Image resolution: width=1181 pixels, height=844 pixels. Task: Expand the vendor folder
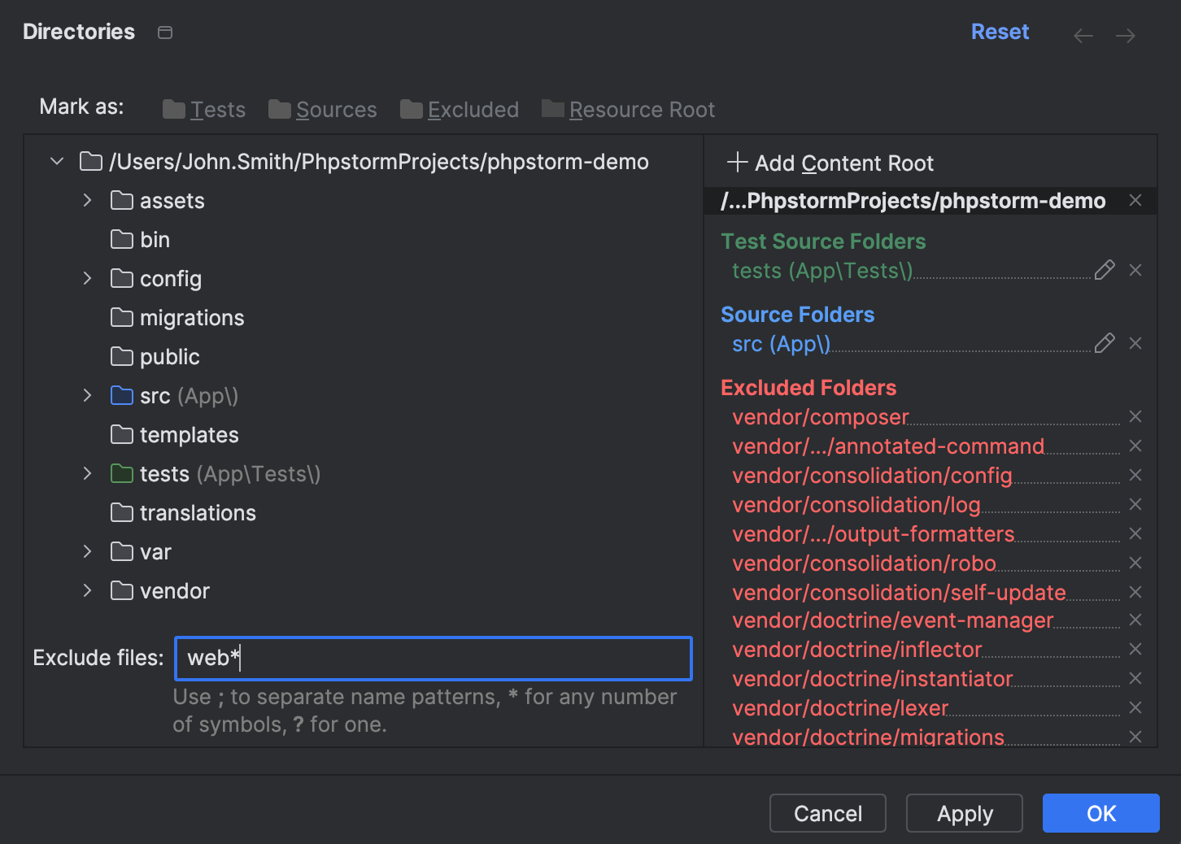tap(87, 590)
